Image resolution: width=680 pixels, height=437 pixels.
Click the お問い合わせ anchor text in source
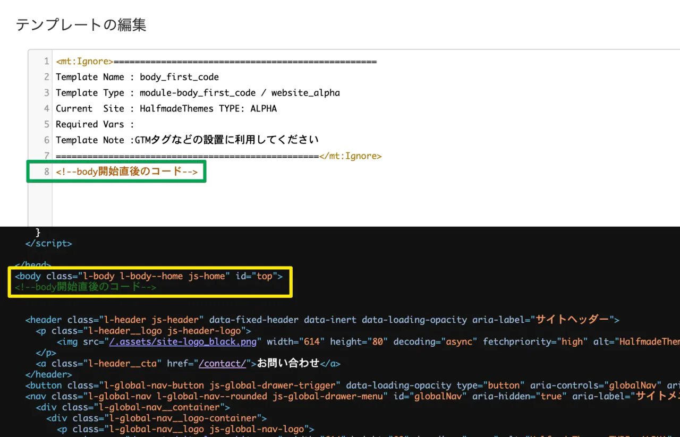(x=288, y=364)
